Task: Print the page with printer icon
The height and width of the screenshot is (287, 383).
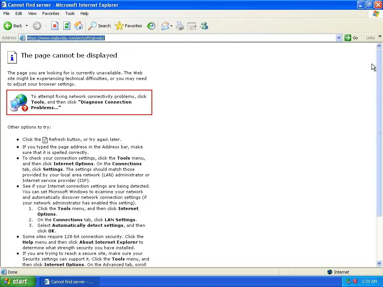Action: 180,26
